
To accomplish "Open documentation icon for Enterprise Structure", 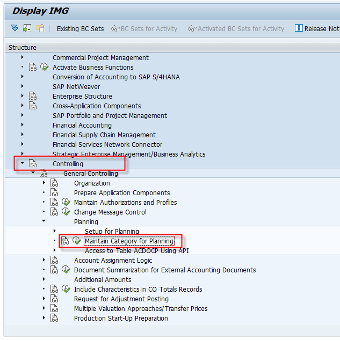I will click(33, 96).
